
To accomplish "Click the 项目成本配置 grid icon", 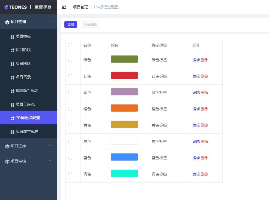I will click(x=12, y=132).
